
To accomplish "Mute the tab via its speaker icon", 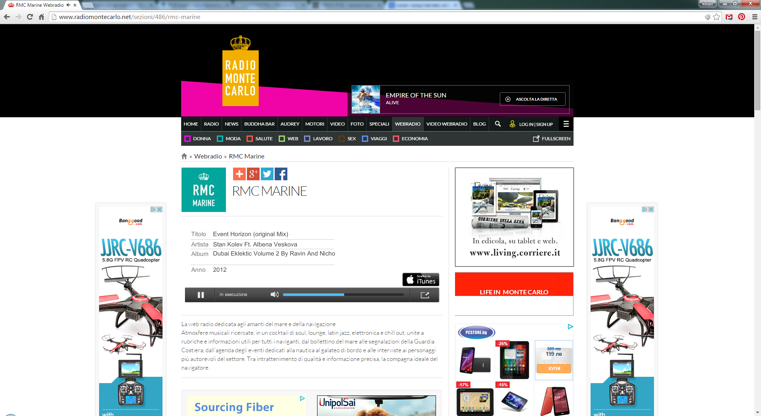I will [x=68, y=5].
